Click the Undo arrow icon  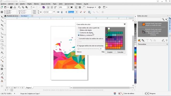(x=31, y=7)
